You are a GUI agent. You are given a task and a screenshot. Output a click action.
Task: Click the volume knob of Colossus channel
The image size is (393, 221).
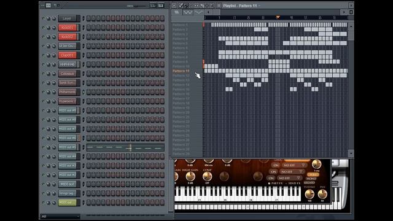[x=53, y=74]
